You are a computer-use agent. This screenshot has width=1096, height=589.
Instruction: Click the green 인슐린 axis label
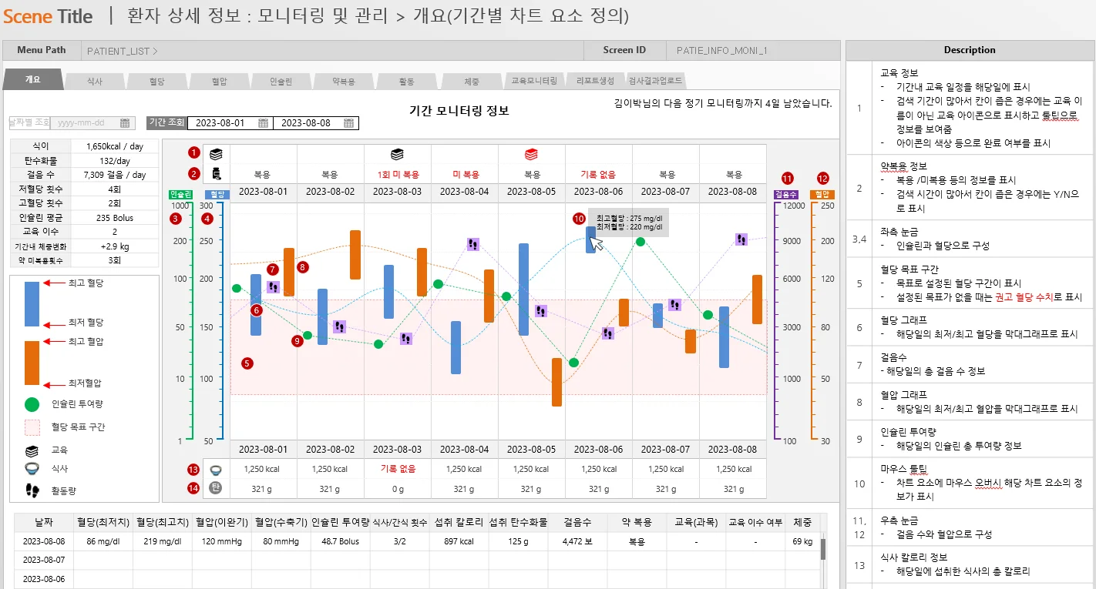tap(180, 195)
